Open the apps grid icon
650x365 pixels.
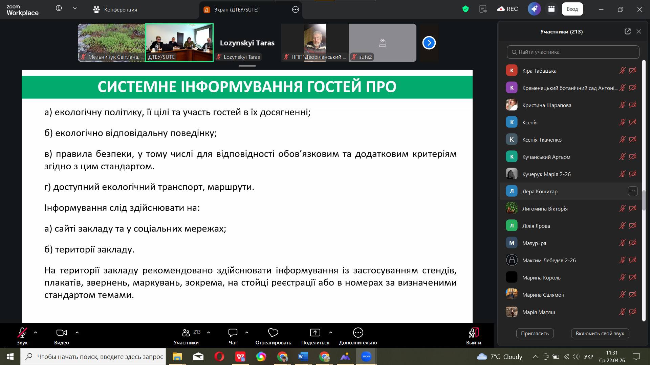pyautogui.click(x=551, y=9)
